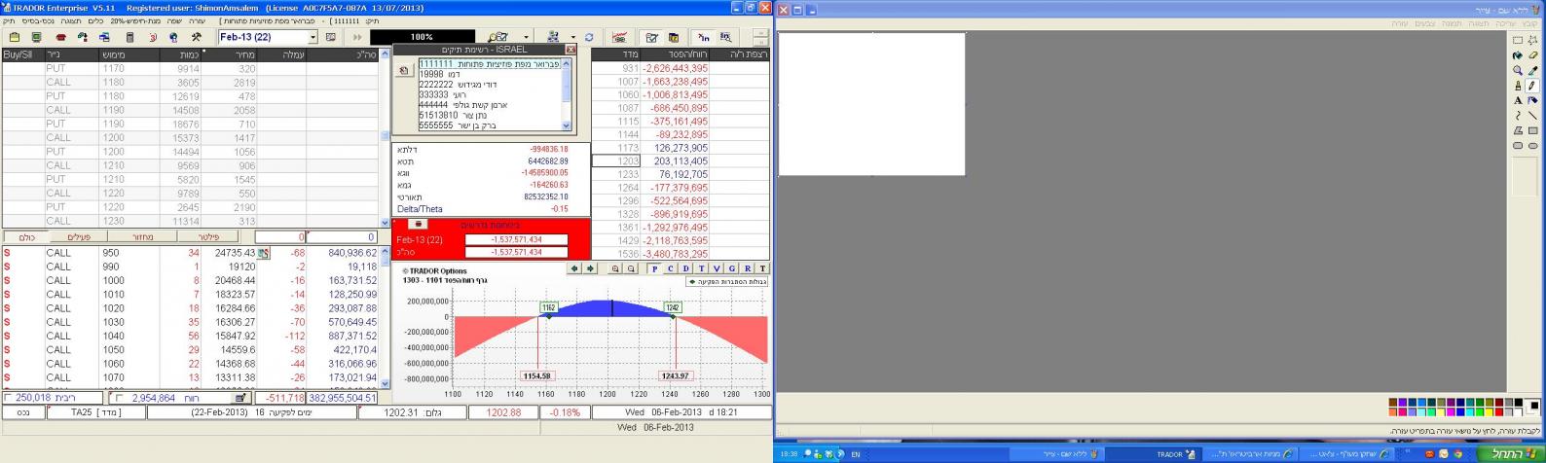Toggle the P graph mode button

[654, 268]
